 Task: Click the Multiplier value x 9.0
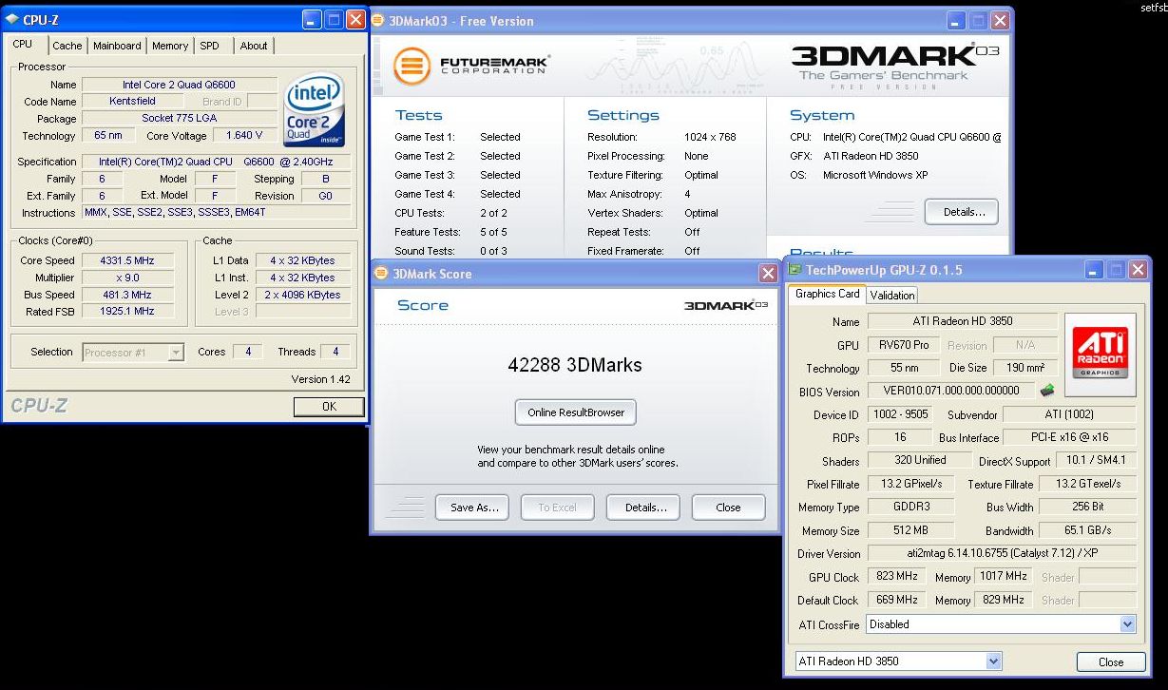coord(127,278)
